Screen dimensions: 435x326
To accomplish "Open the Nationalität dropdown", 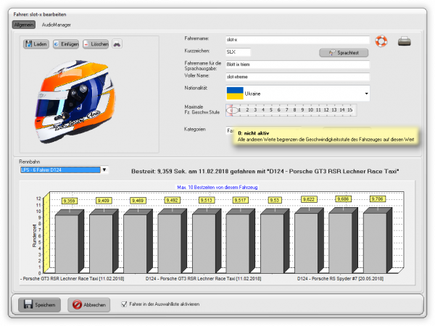I will (365, 93).
